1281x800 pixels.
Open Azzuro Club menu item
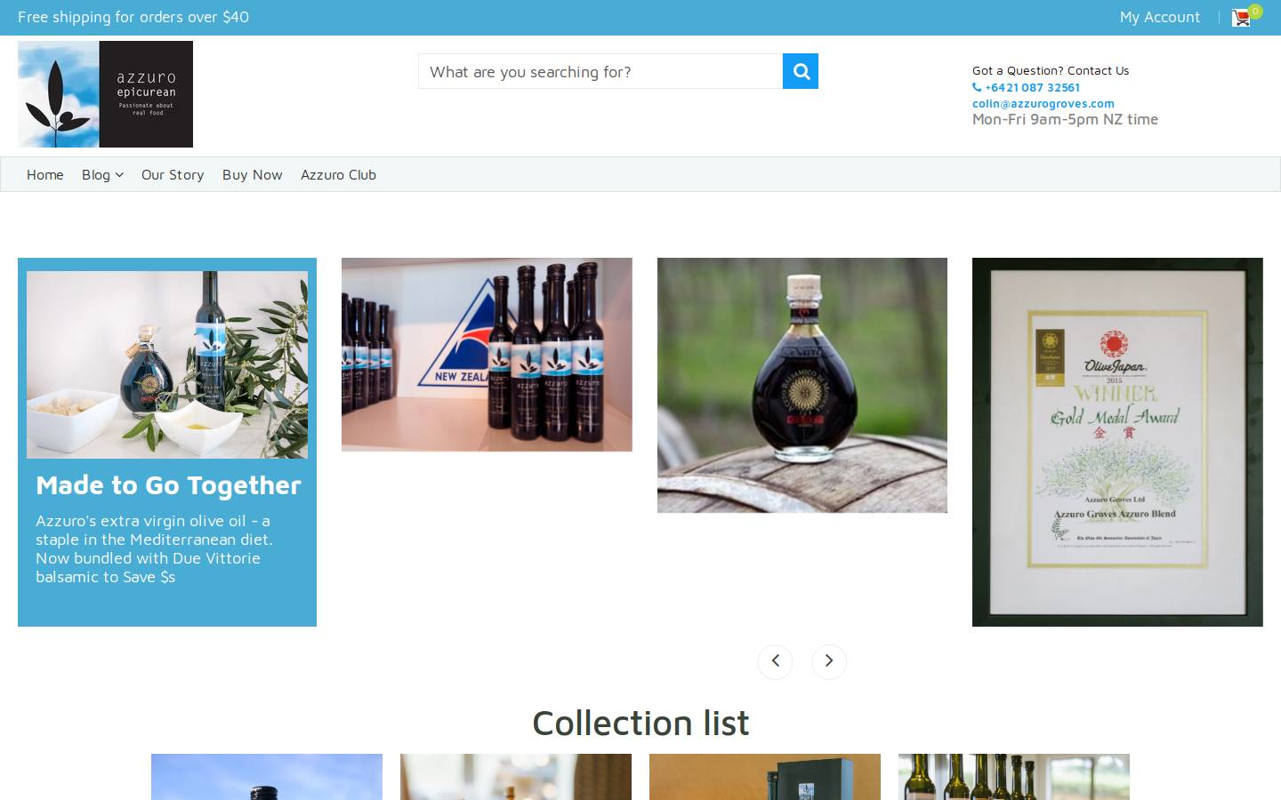(x=338, y=175)
